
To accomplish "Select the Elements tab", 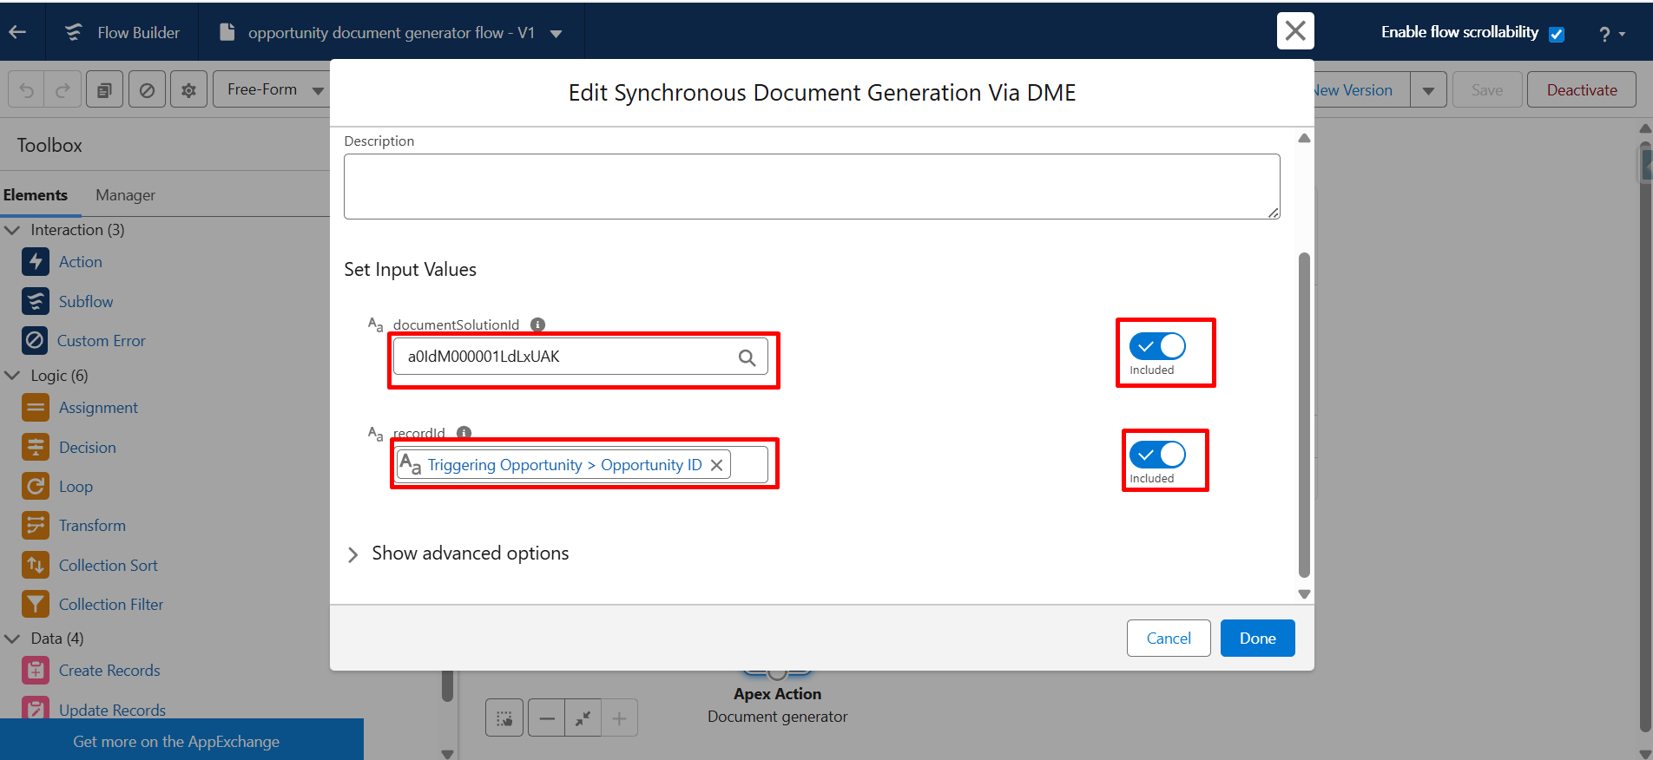I will [36, 195].
